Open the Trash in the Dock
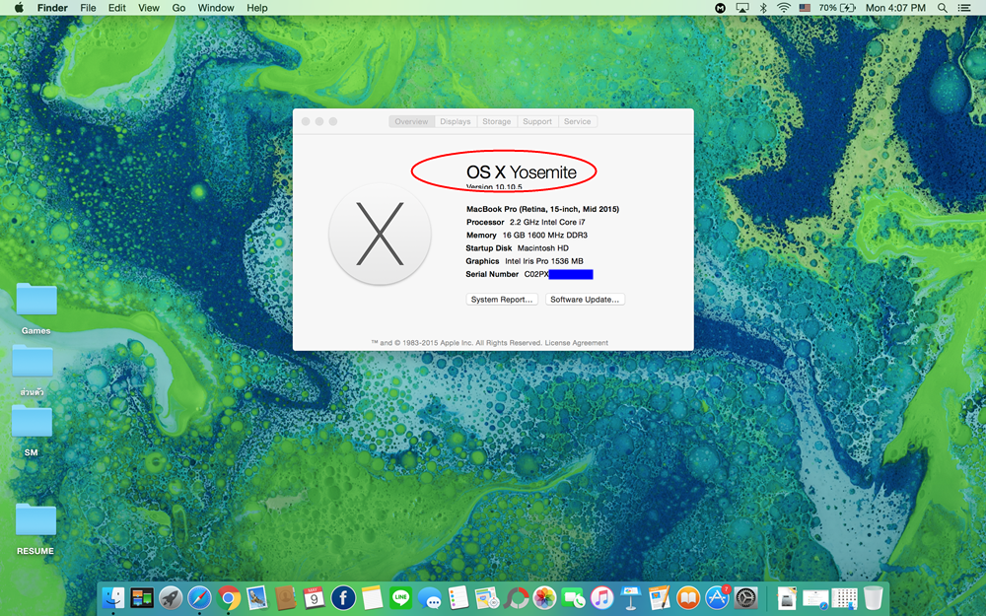Viewport: 986px width, 616px height. 873,598
